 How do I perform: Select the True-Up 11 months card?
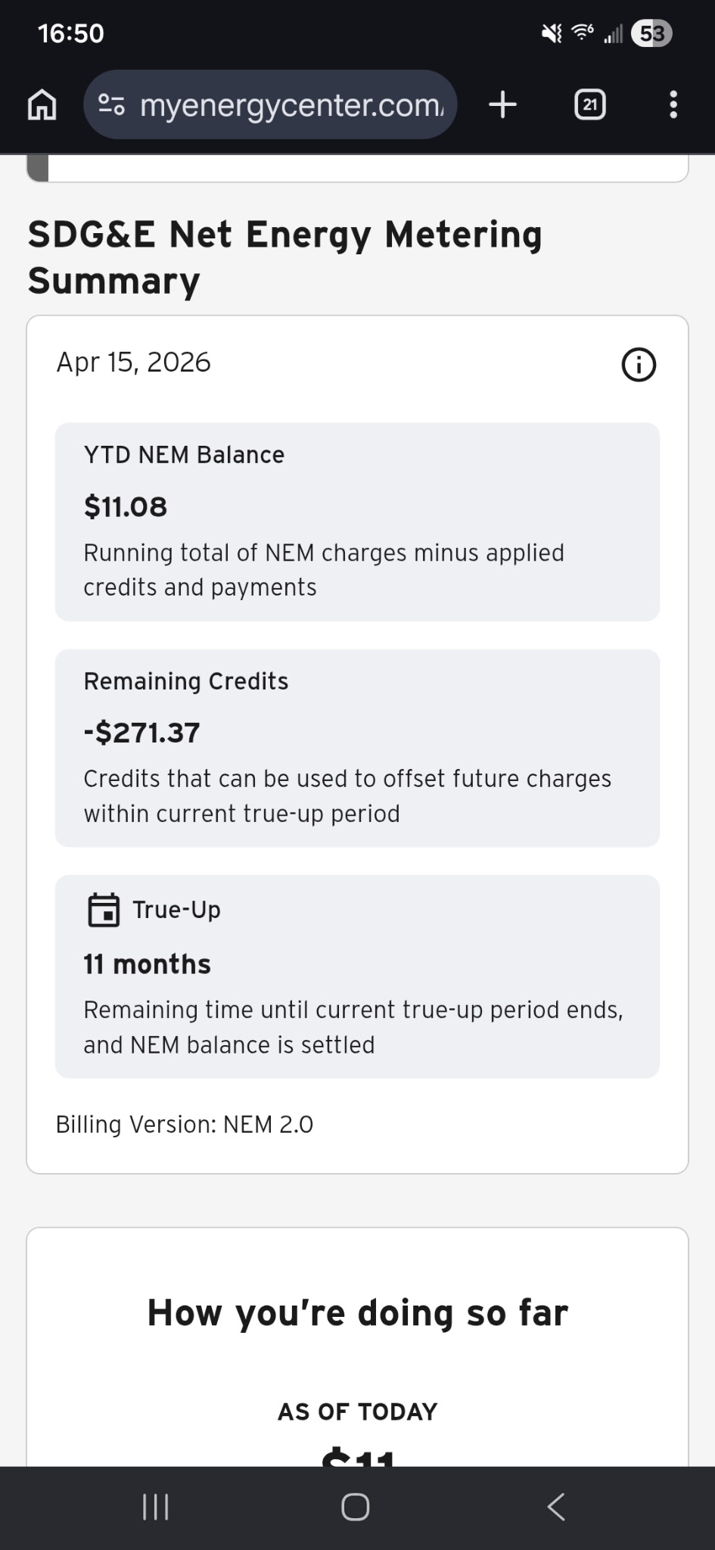click(357, 976)
